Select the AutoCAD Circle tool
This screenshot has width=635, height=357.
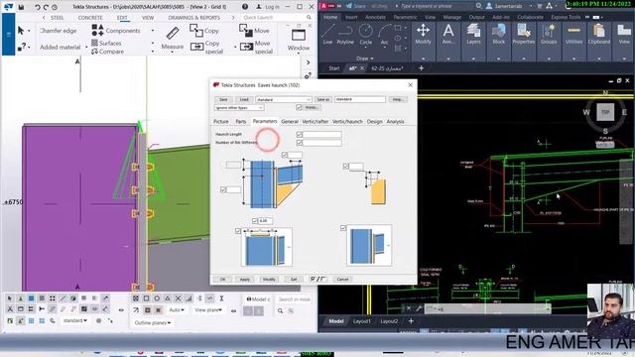point(366,35)
